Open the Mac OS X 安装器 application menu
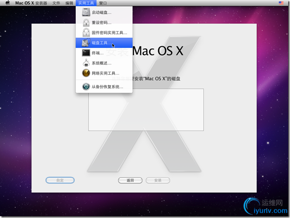290x218 pixels. click(x=31, y=3)
